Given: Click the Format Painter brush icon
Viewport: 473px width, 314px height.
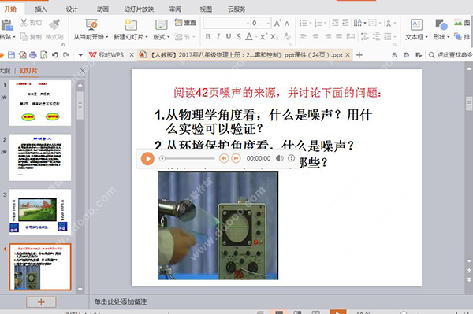Looking at the screenshot, I should coord(54,24).
